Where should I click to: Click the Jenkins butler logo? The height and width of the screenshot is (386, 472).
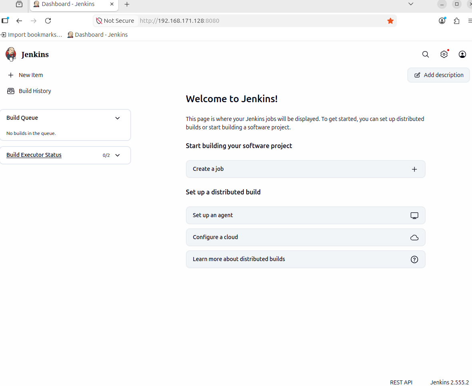pos(11,54)
